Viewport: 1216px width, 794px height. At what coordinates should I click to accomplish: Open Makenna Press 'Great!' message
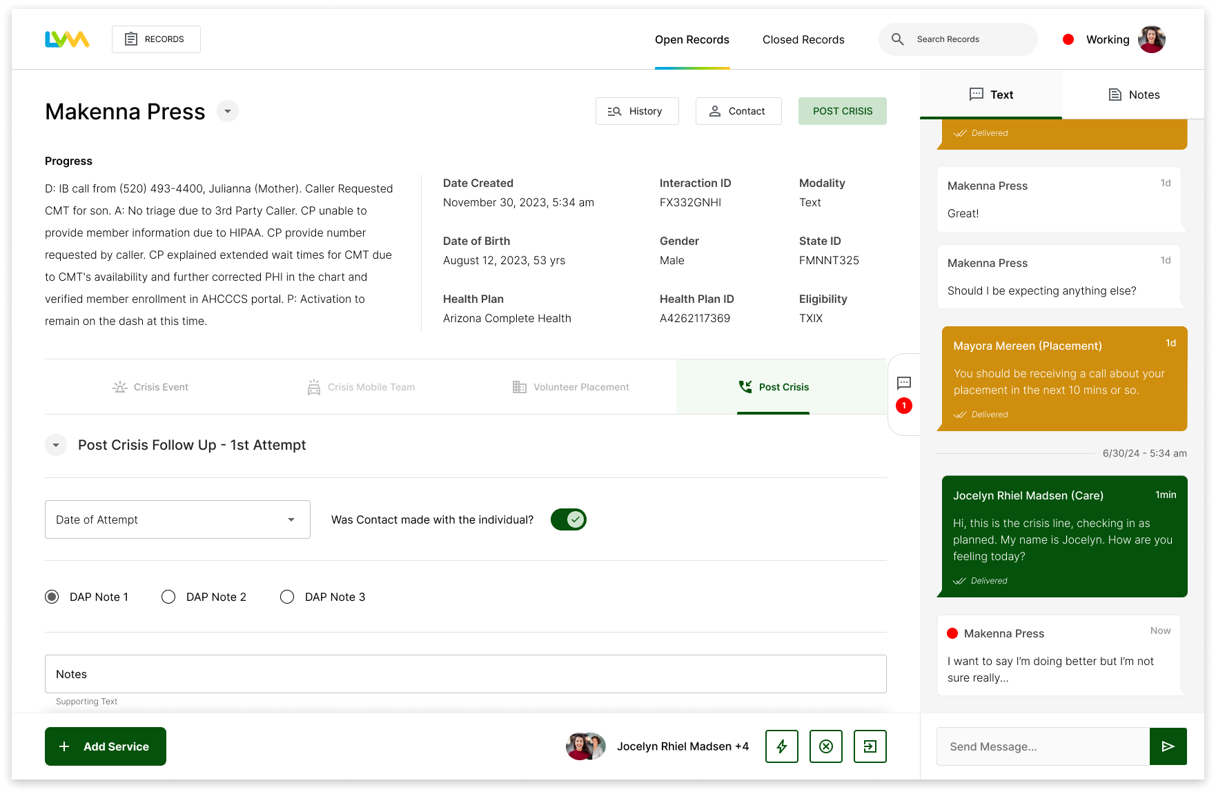[1059, 199]
